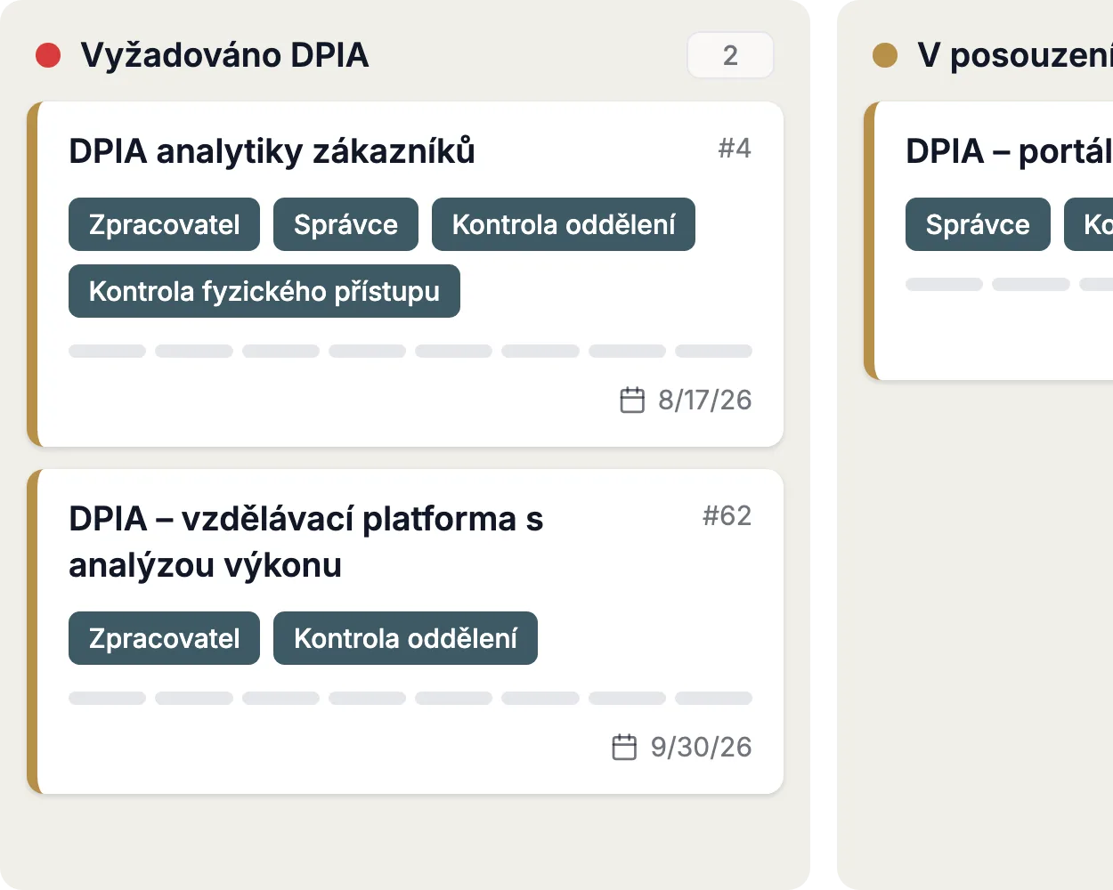
Task: Click the 9/30/26 due date
Action: pos(701,747)
